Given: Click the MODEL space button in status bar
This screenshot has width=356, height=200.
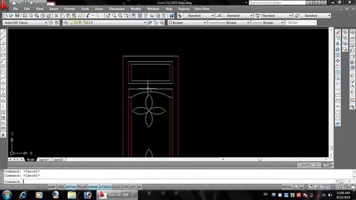Looking at the screenshot, I should (x=287, y=187).
